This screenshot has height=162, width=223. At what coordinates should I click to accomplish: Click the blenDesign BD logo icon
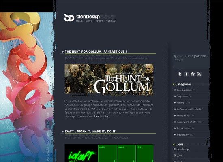[x=69, y=18]
